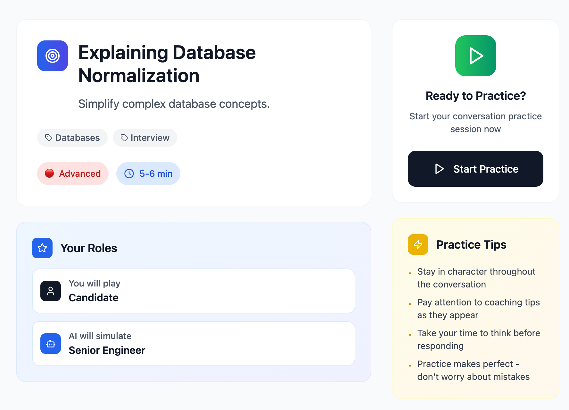Click the 'Your Roles' heading
The image size is (569, 410).
coord(89,248)
